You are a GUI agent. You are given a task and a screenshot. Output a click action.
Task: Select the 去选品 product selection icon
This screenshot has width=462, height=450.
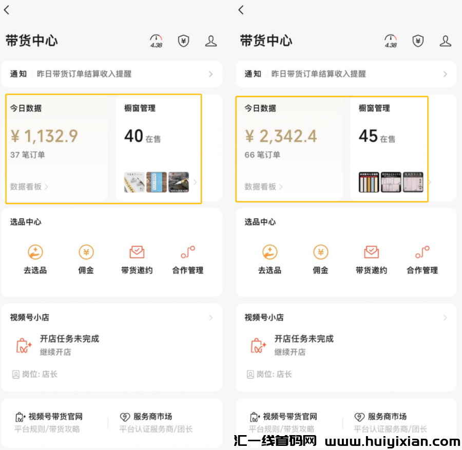(x=34, y=252)
